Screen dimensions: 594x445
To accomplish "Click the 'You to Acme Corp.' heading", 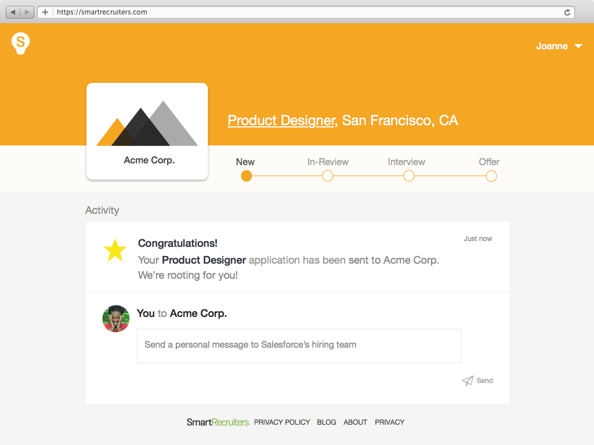I will pyautogui.click(x=182, y=313).
